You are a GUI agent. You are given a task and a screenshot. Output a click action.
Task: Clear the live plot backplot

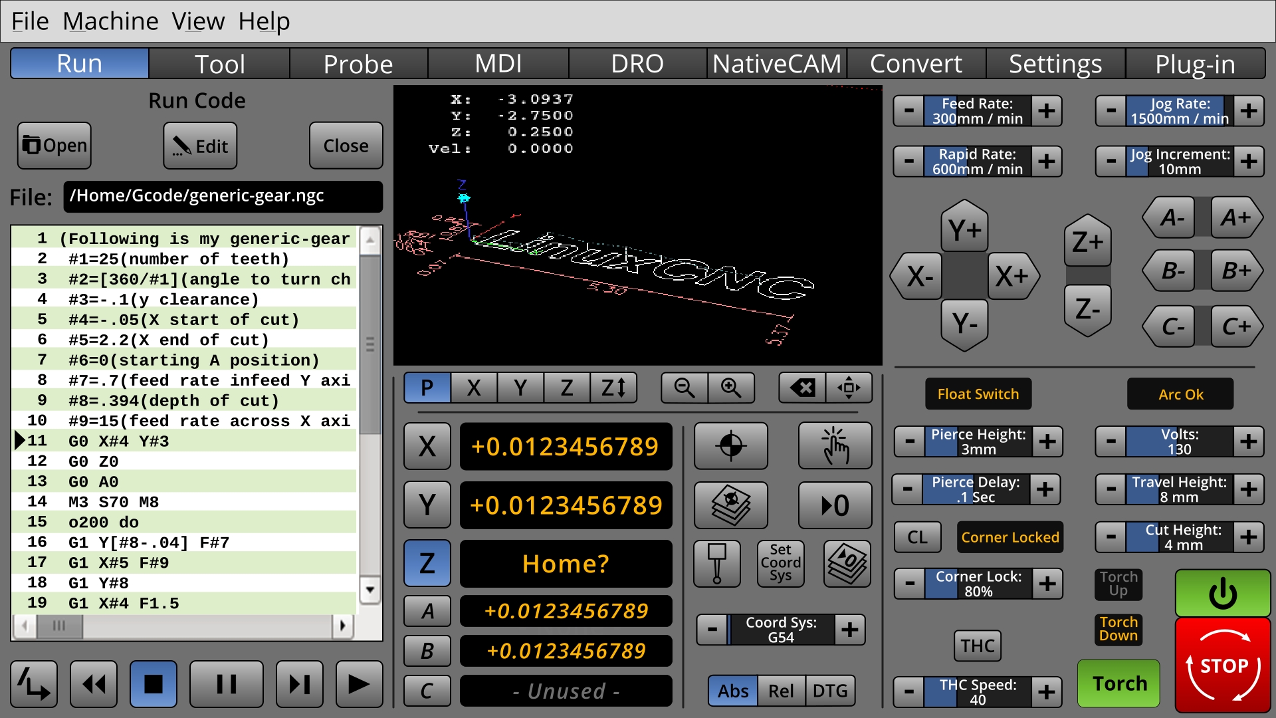[x=802, y=388]
